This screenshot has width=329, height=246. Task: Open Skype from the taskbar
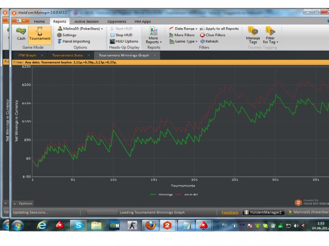(78, 225)
